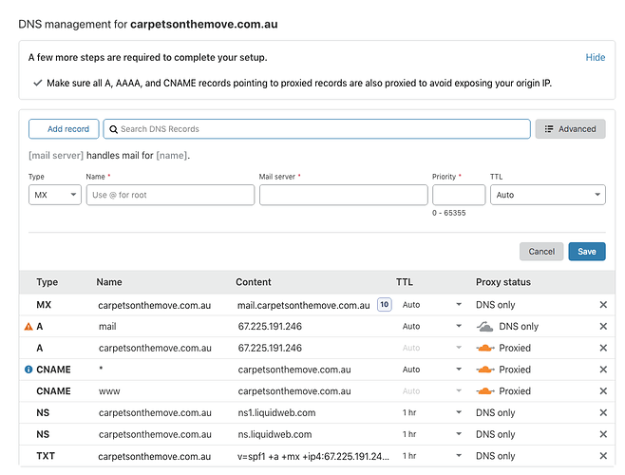Image resolution: width=625 pixels, height=475 pixels.
Task: Open TTL 1 hr dropdown for TXT record
Action: [459, 456]
